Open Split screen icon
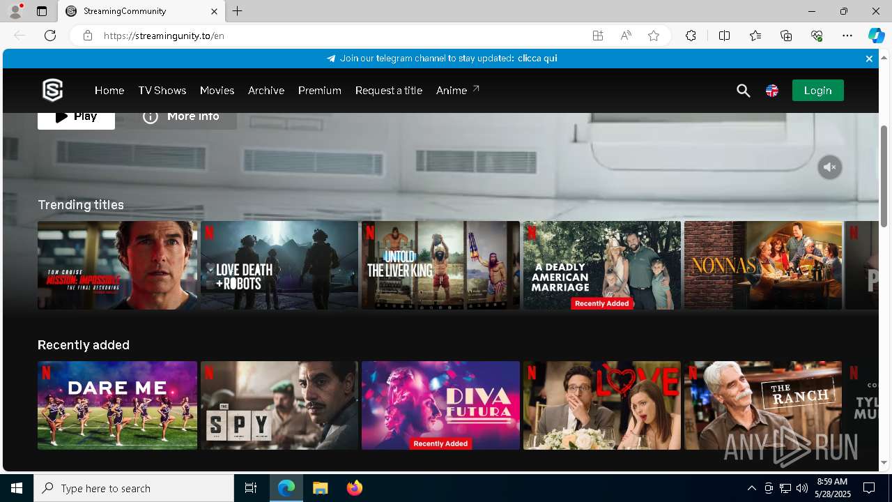This screenshot has height=502, width=892. pos(724,36)
